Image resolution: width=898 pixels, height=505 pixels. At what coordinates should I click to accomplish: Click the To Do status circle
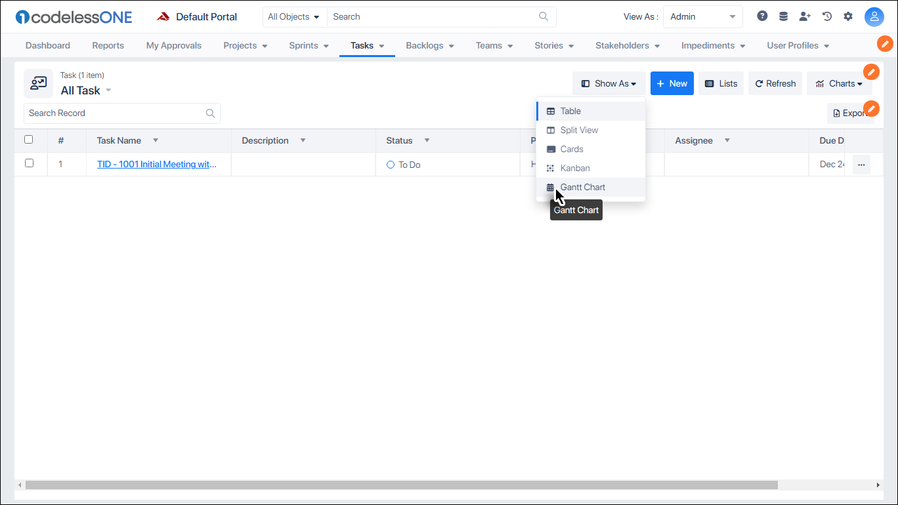click(x=391, y=165)
